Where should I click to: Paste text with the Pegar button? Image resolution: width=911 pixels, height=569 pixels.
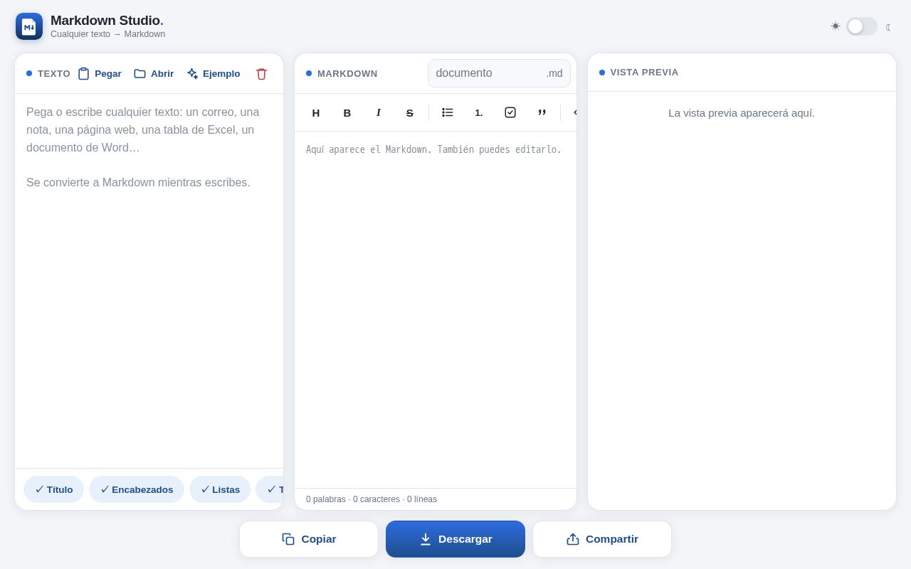pyautogui.click(x=100, y=73)
